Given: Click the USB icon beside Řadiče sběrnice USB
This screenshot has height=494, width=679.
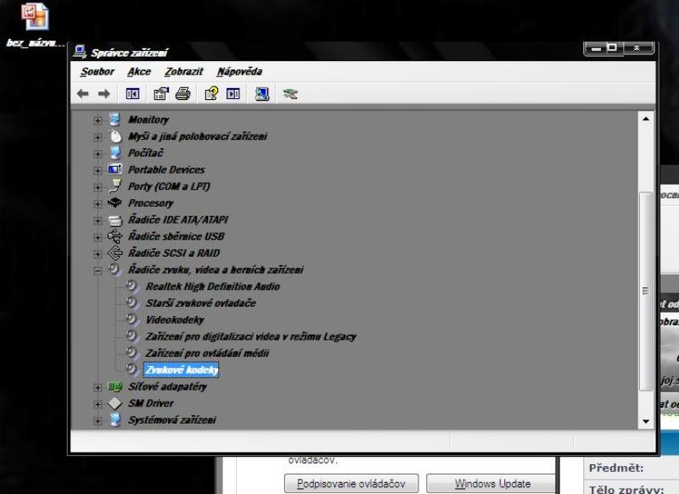Looking at the screenshot, I should click(115, 236).
